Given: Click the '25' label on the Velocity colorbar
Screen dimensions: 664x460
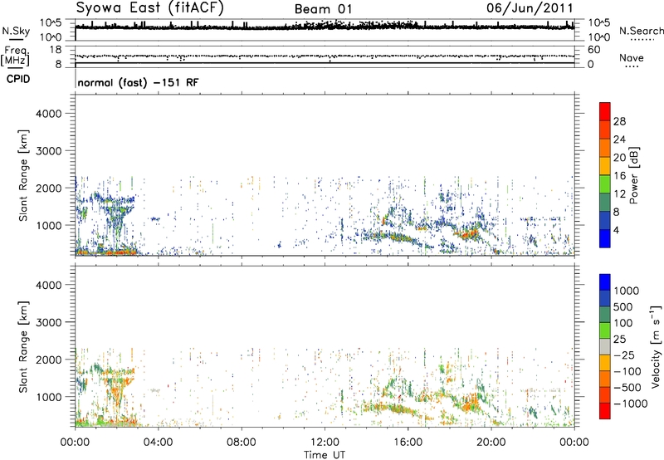Looking at the screenshot, I should (x=620, y=340).
